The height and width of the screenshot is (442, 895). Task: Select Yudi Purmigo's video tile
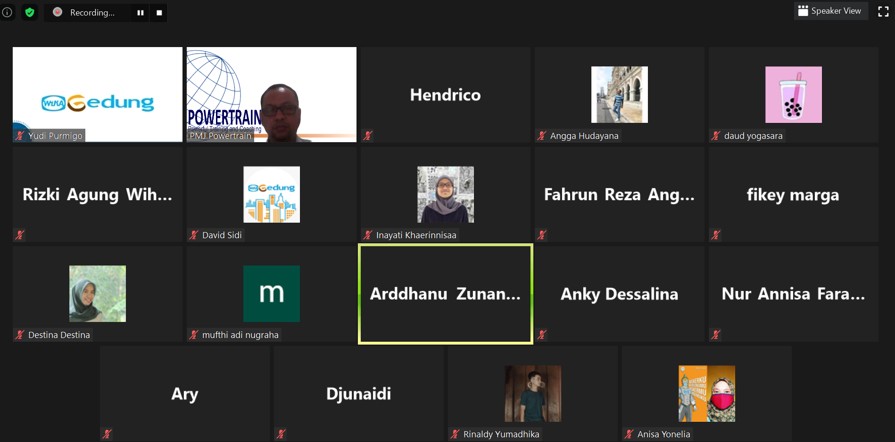click(97, 94)
